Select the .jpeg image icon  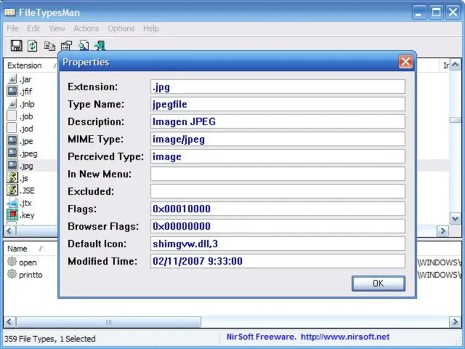coord(12,153)
